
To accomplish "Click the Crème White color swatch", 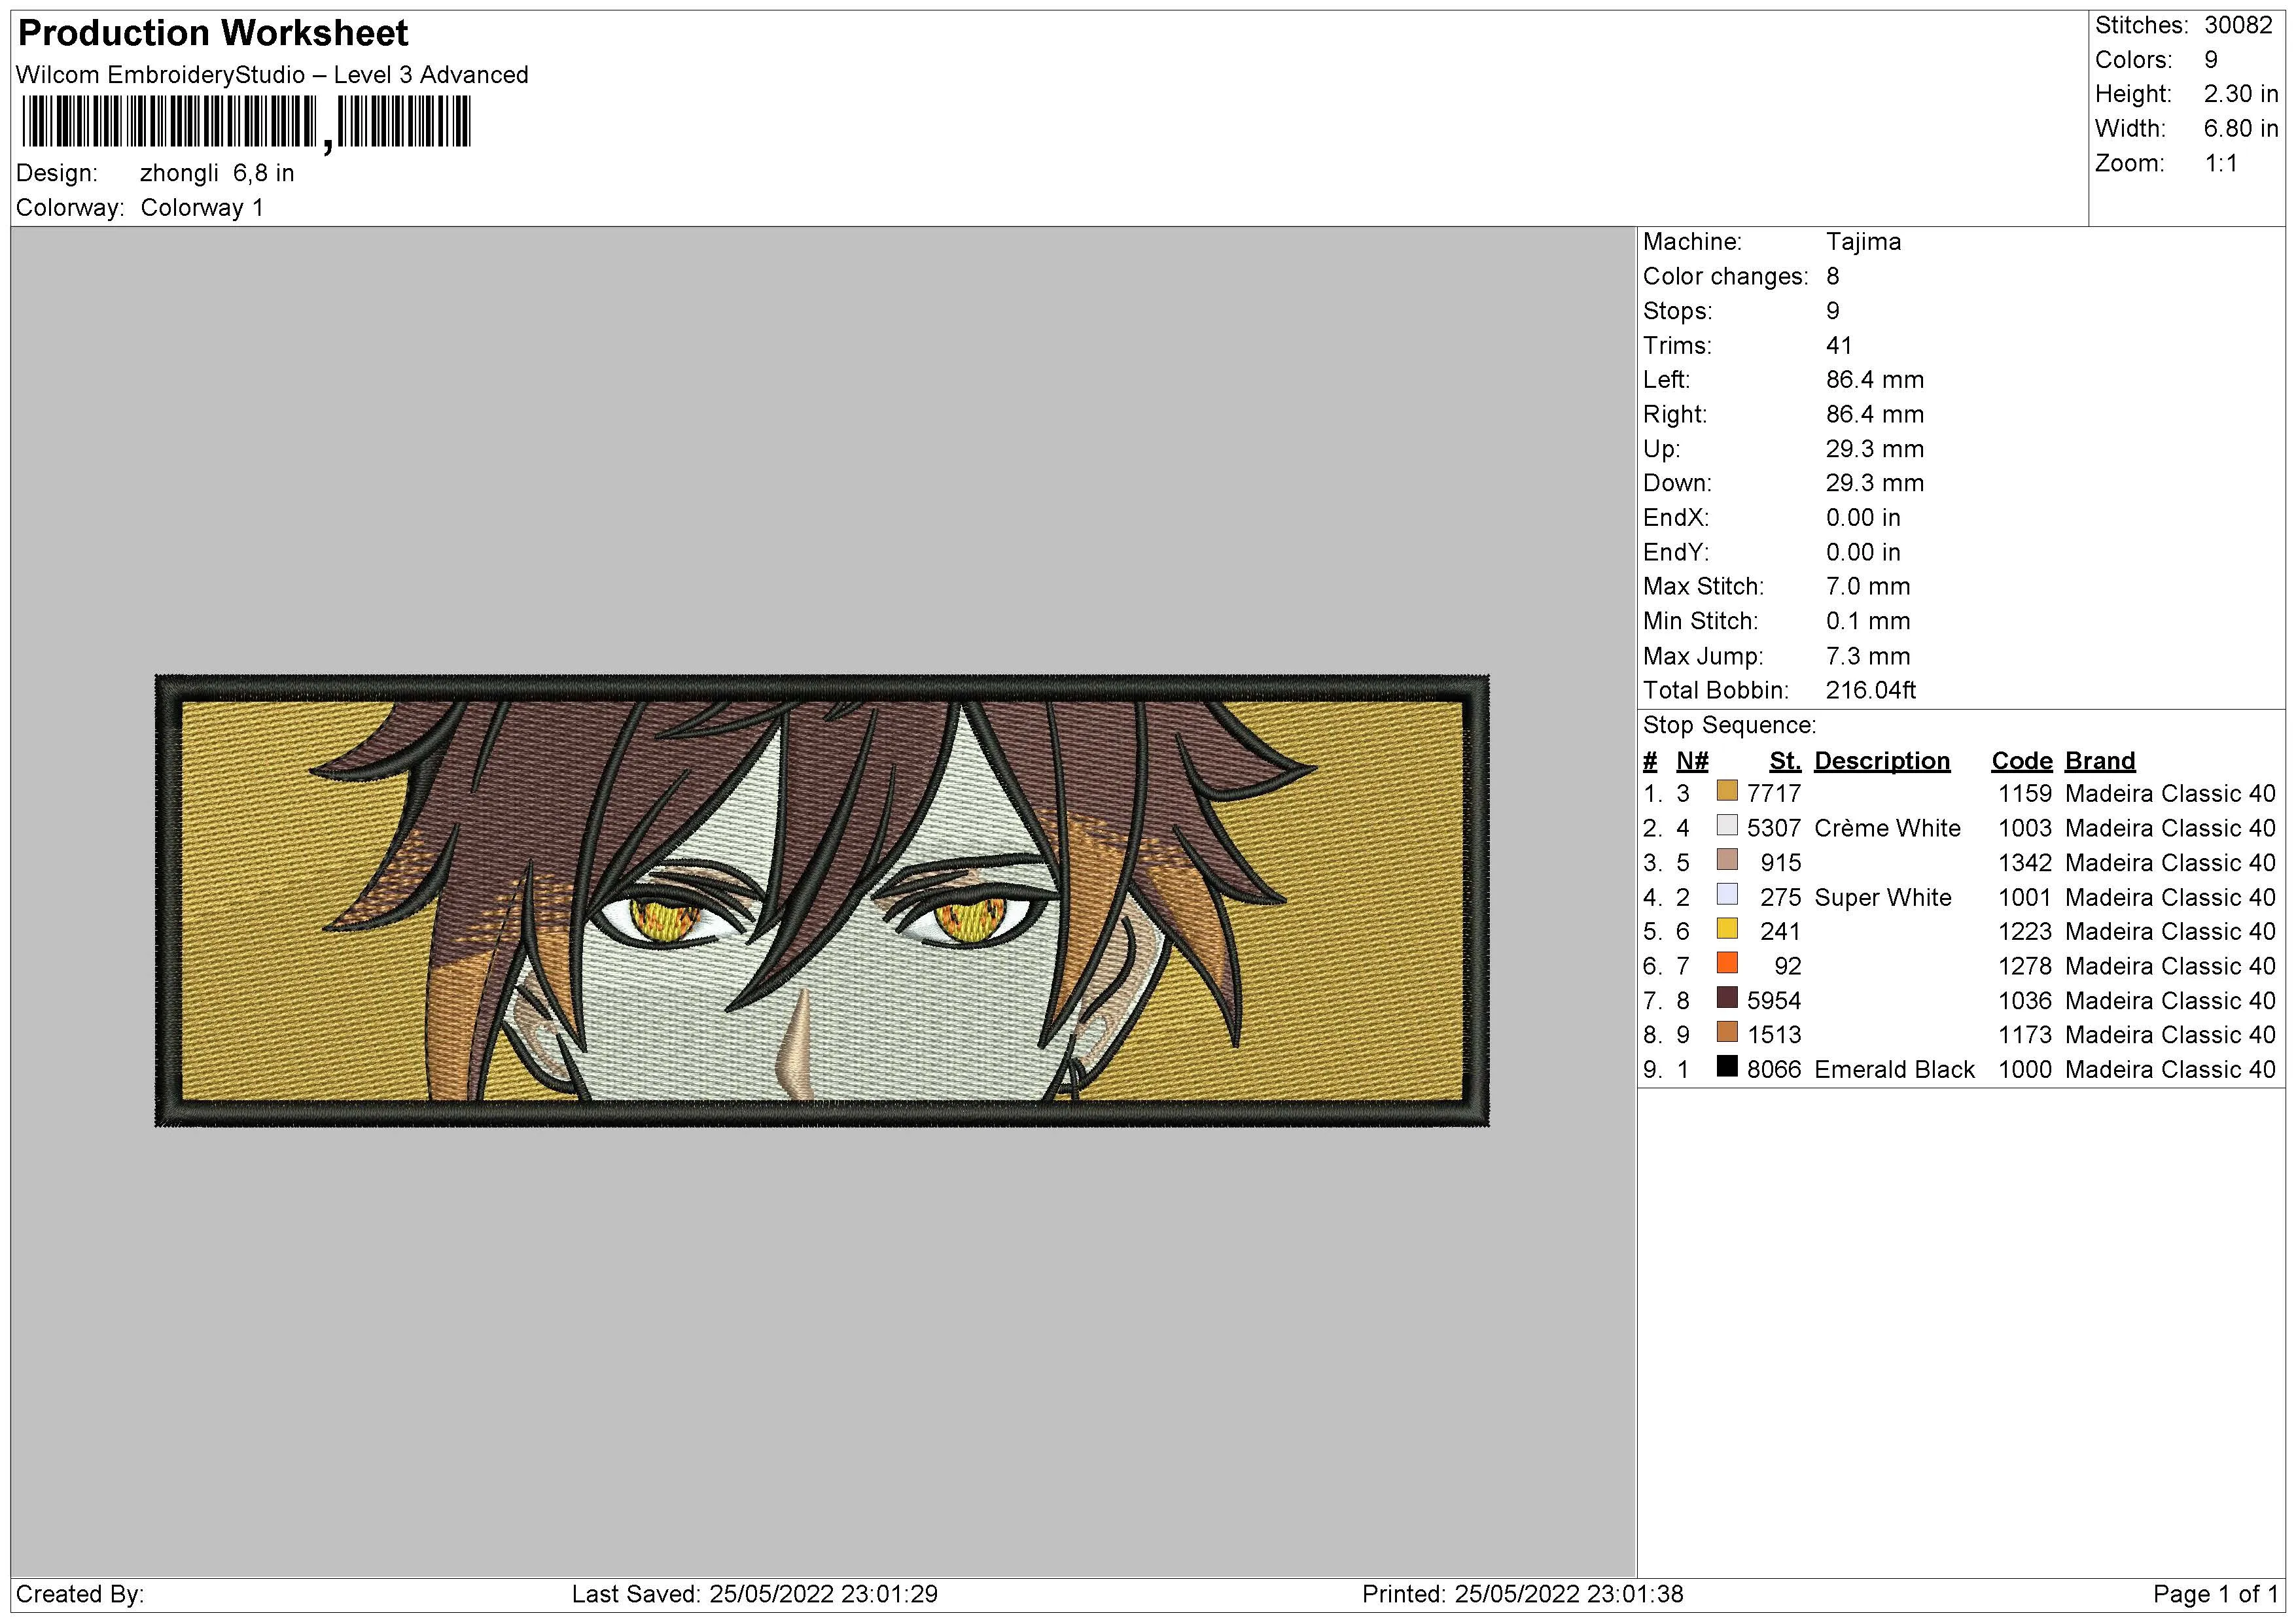I will tap(1727, 825).
